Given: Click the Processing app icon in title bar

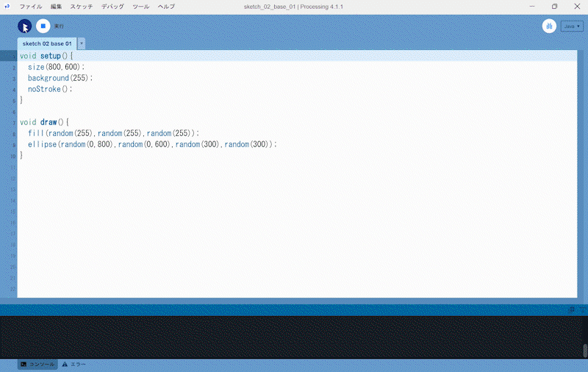Looking at the screenshot, I should click(7, 7).
